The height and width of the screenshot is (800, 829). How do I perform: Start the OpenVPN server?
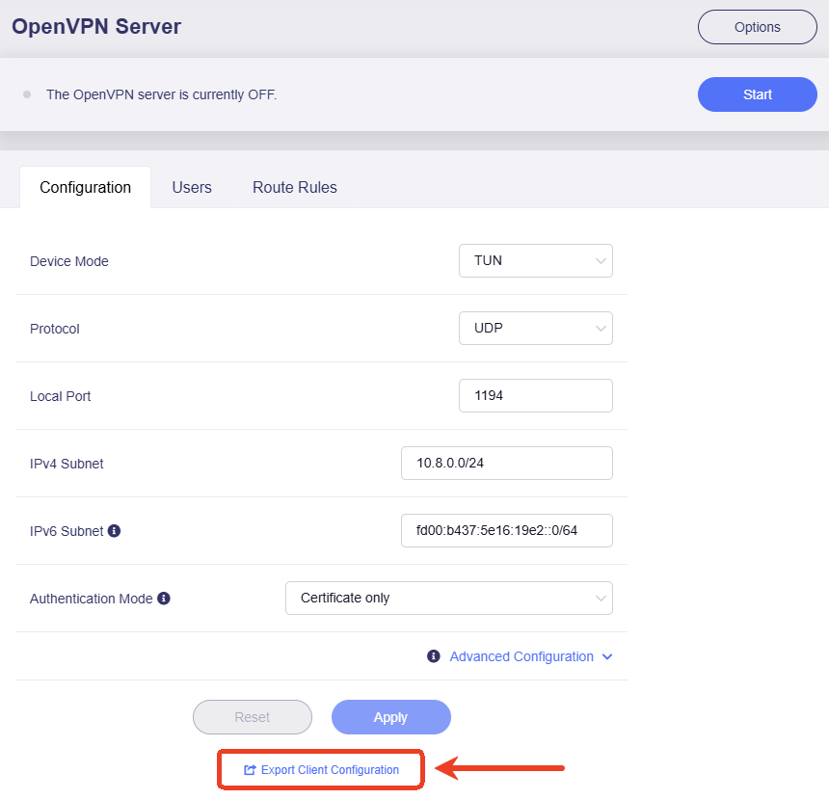click(757, 93)
